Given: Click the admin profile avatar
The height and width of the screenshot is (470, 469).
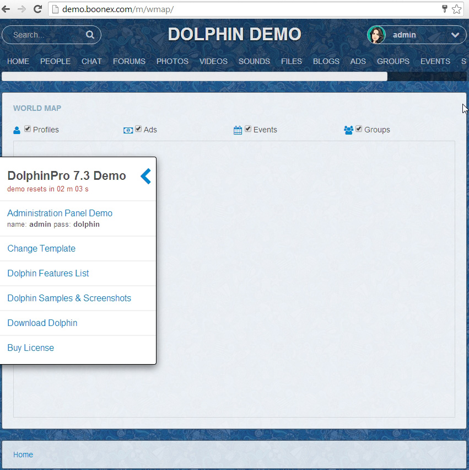Looking at the screenshot, I should point(376,35).
